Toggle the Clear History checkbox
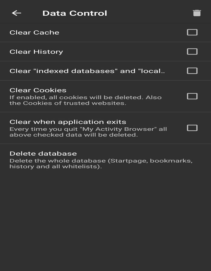Viewport: 211px width, 271px height. [x=192, y=51]
